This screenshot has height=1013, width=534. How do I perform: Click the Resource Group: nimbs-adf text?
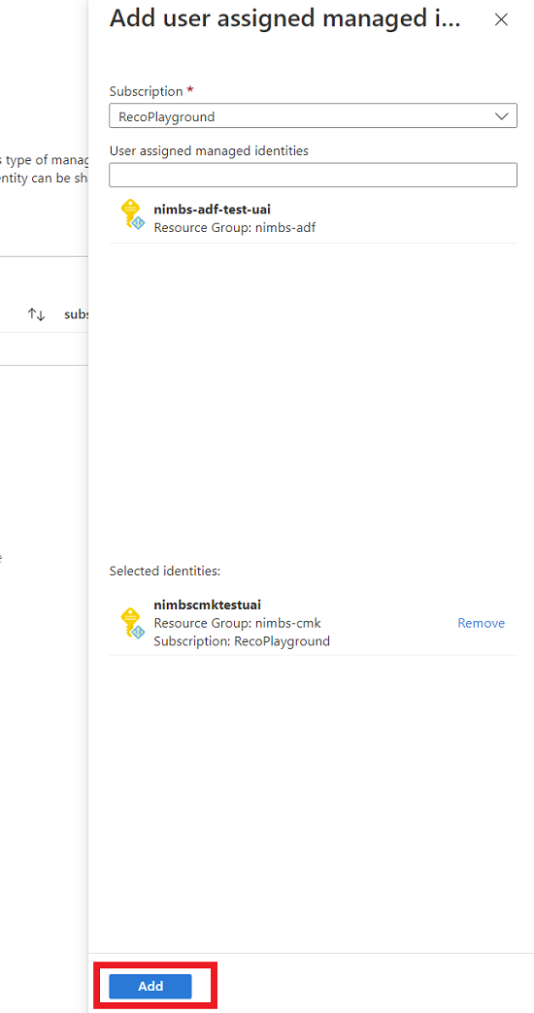(235, 227)
